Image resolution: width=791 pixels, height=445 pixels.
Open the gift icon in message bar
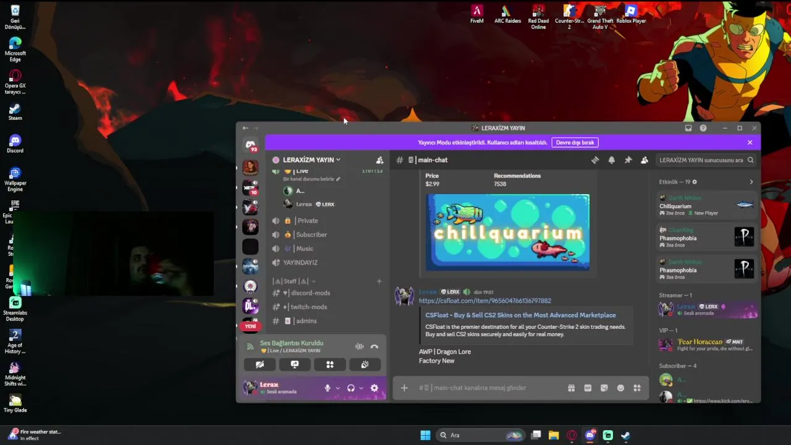[x=571, y=388]
